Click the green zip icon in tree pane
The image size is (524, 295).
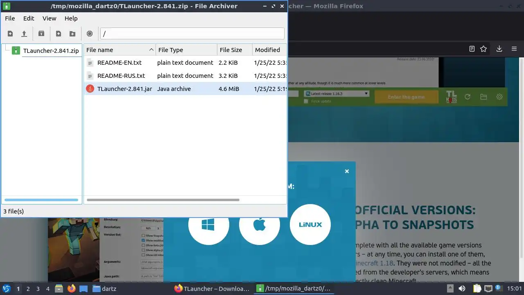pyautogui.click(x=16, y=51)
